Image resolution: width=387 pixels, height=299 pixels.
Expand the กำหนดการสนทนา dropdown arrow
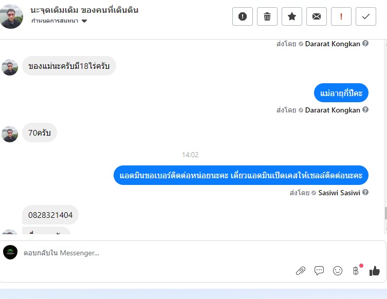[84, 21]
